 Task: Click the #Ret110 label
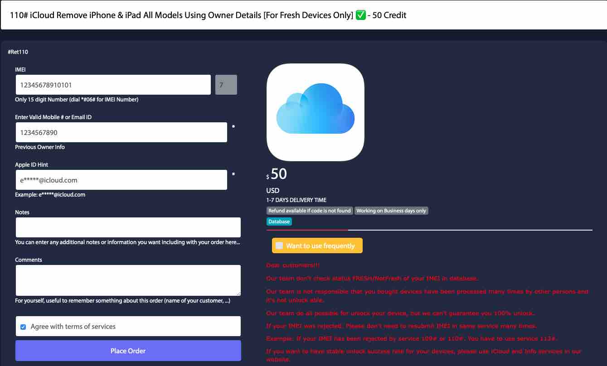click(x=18, y=52)
